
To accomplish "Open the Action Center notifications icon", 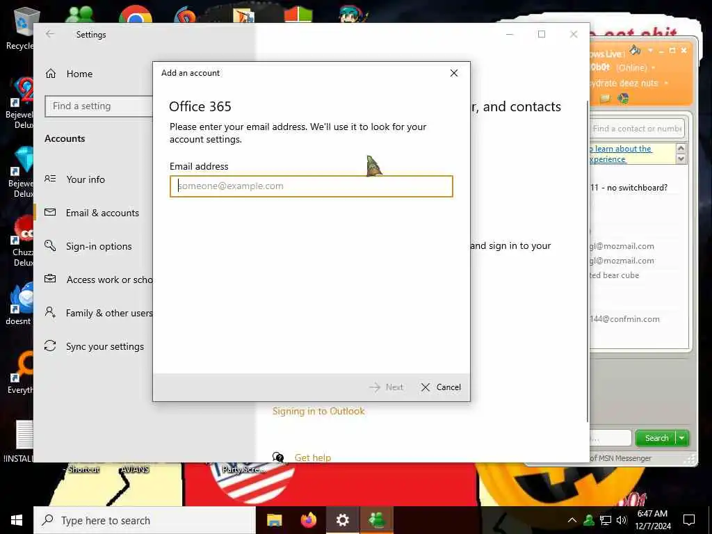I will pyautogui.click(x=689, y=520).
